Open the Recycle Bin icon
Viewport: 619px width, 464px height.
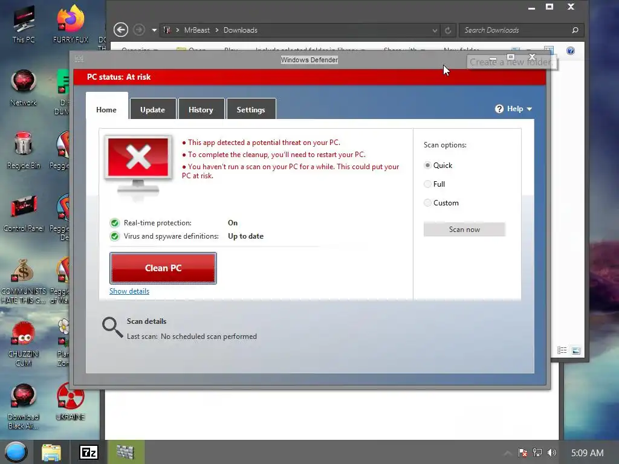tap(24, 150)
